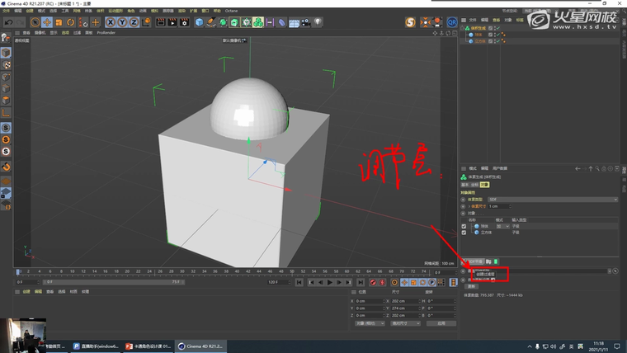627x353 pixels.
Task: Toggle checkbox beside 球体 in object list
Action: click(x=464, y=226)
